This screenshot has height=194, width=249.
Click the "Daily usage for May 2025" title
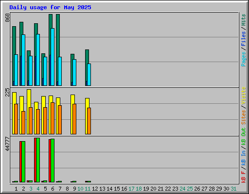pos(50,7)
